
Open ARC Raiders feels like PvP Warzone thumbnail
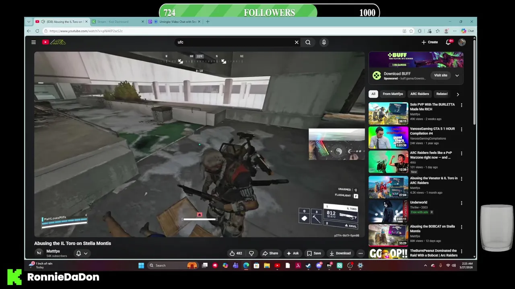(388, 161)
